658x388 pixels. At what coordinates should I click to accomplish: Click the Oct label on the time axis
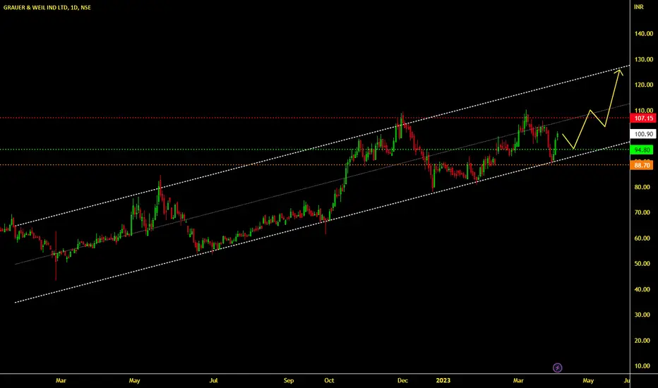[x=329, y=380]
